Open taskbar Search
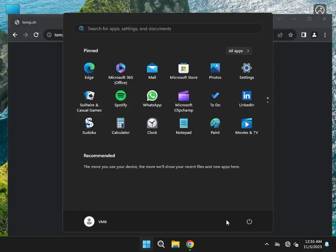336x252 pixels. coord(161,244)
